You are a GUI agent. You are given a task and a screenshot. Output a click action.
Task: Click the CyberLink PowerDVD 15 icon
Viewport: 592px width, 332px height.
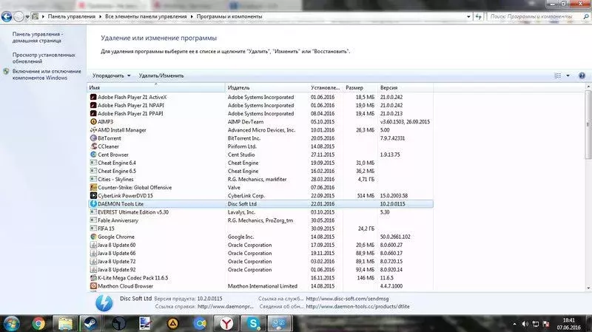[x=93, y=195]
